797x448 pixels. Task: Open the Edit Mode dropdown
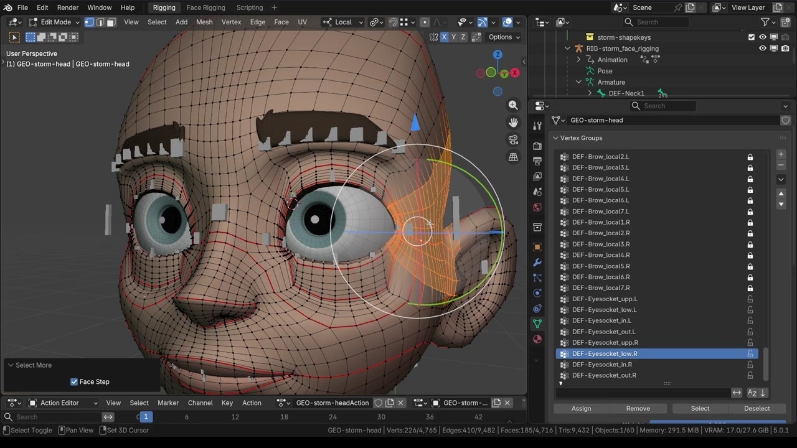55,22
